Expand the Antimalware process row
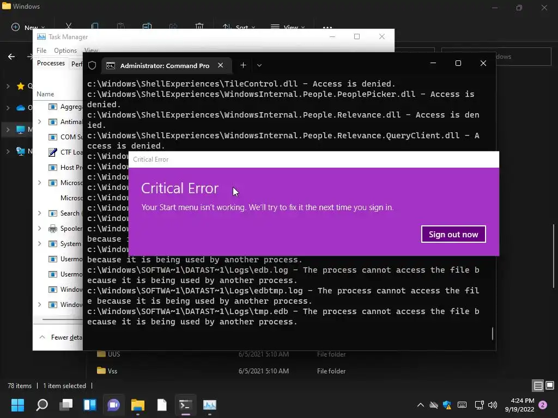Image resolution: width=558 pixels, height=418 pixels. (x=39, y=122)
